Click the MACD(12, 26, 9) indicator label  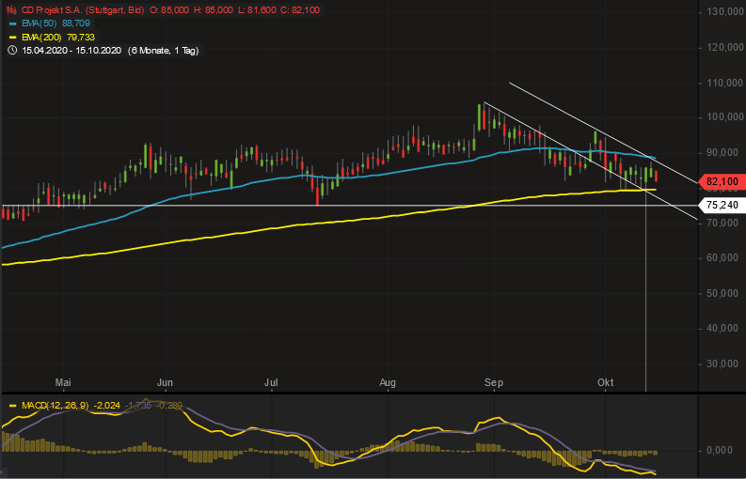tap(55, 407)
